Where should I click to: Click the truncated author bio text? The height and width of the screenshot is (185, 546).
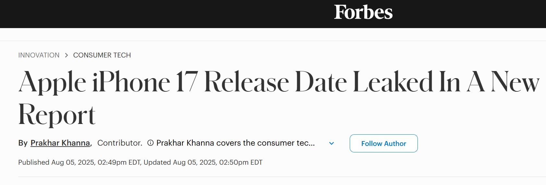236,143
